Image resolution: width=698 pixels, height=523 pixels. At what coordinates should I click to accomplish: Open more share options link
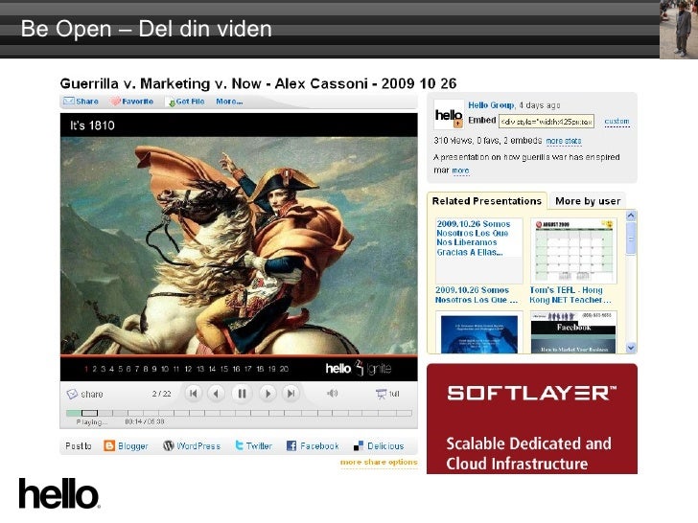pos(379,462)
